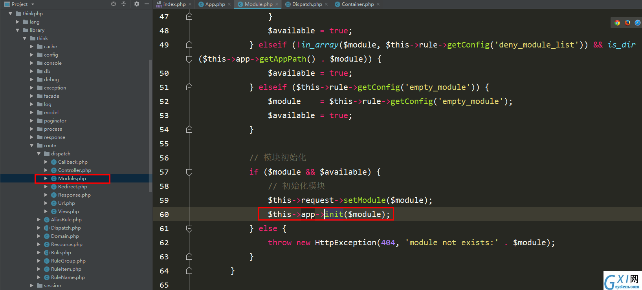642x290 pixels.
Task: Close the Dispatch.php tab
Action: [327, 4]
